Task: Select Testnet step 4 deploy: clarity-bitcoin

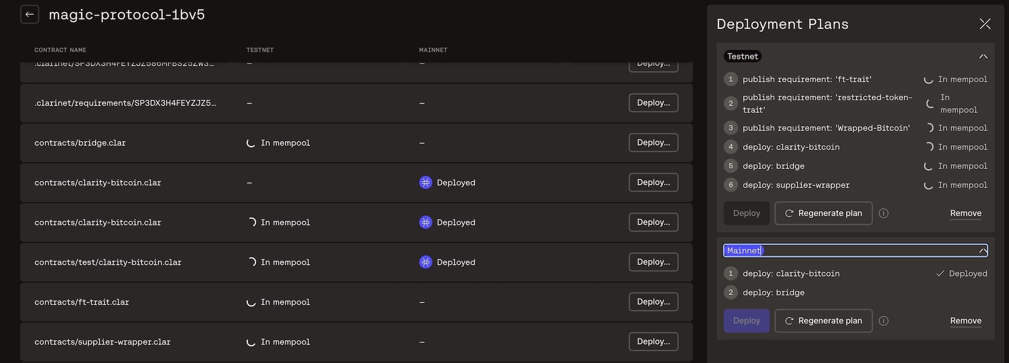Action: pos(791,147)
